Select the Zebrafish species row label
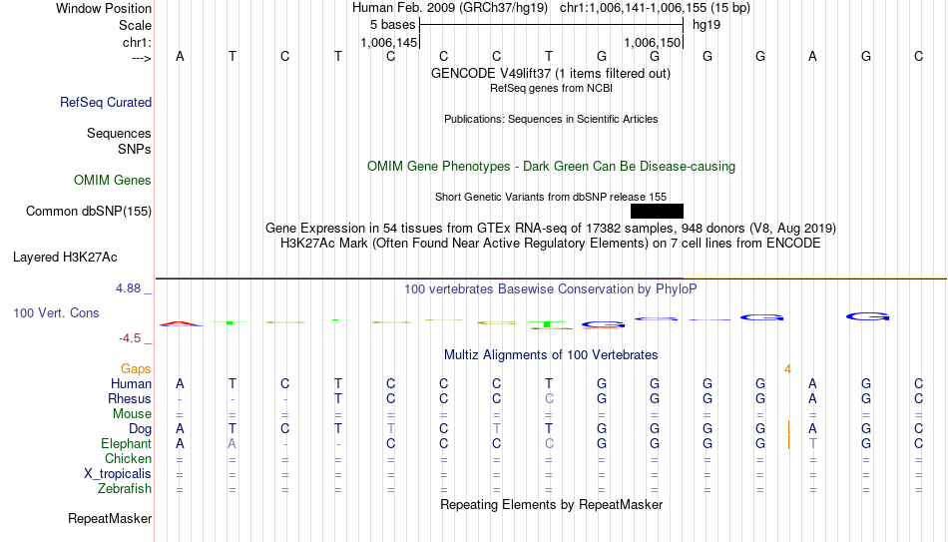This screenshot has height=542, width=948. (125, 488)
